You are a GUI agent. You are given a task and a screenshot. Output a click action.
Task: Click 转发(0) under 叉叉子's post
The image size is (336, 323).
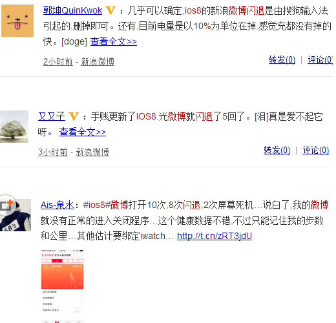coord(277,151)
